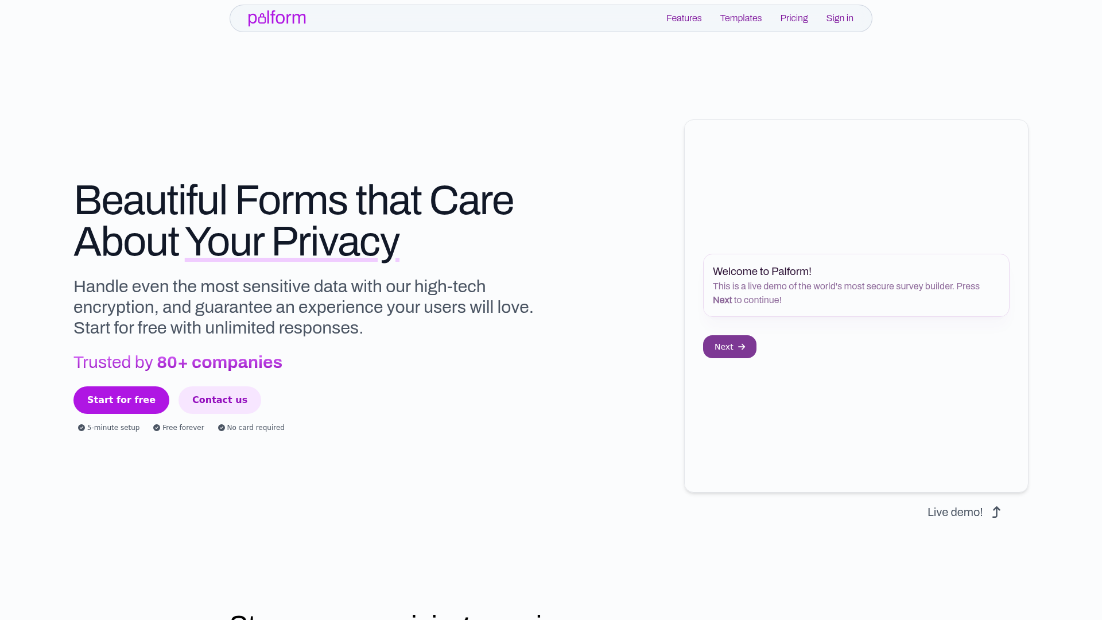The width and height of the screenshot is (1102, 620).
Task: Click the Start for free button
Action: click(x=121, y=400)
